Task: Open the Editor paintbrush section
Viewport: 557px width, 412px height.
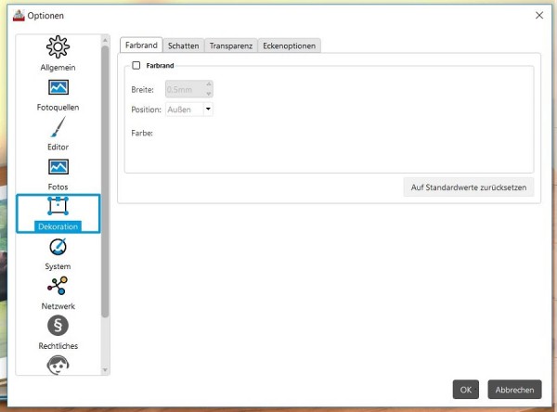Action: 58,127
